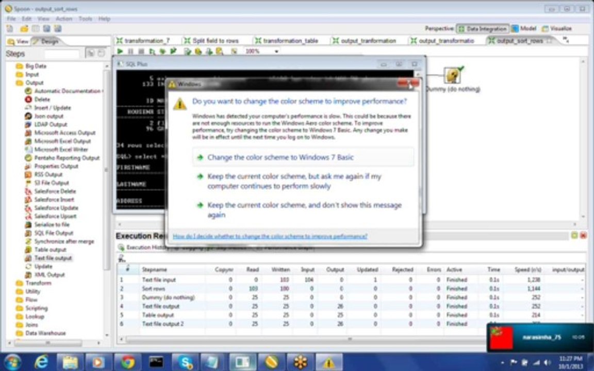Image resolution: width=594 pixels, height=371 pixels.
Task: Select the Microsoft Access Output step
Action: pos(64,132)
